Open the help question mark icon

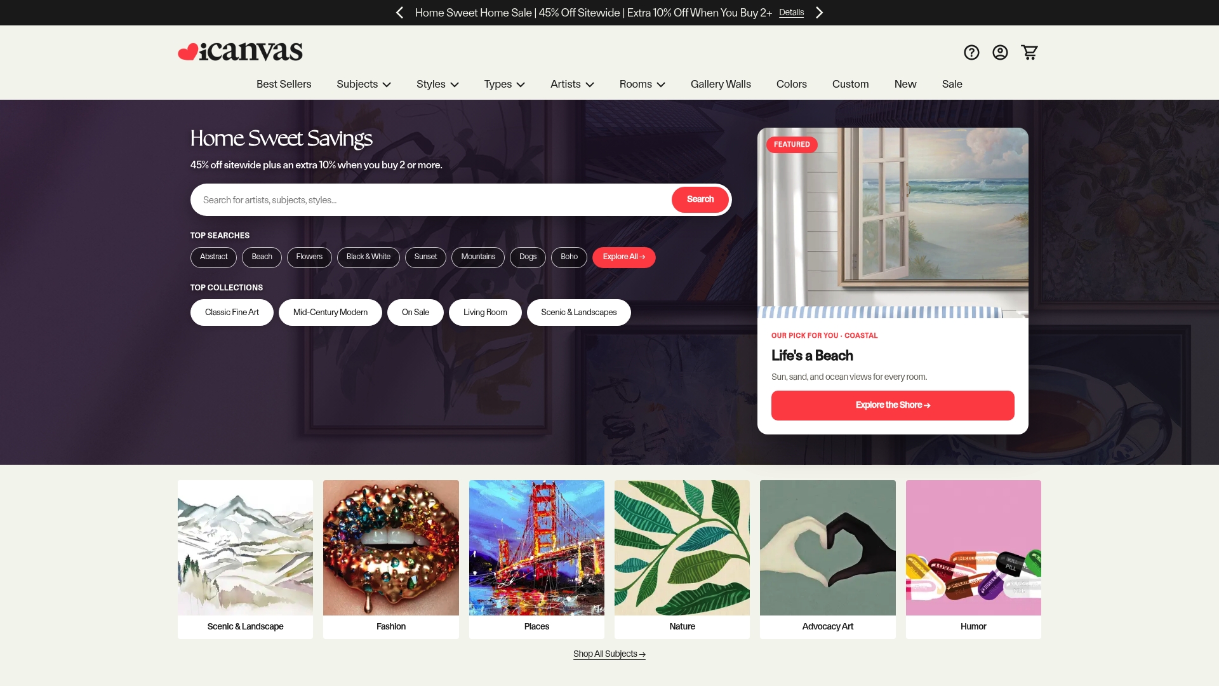coord(971,52)
